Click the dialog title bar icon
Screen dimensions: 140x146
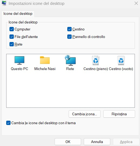[x=4, y=3]
